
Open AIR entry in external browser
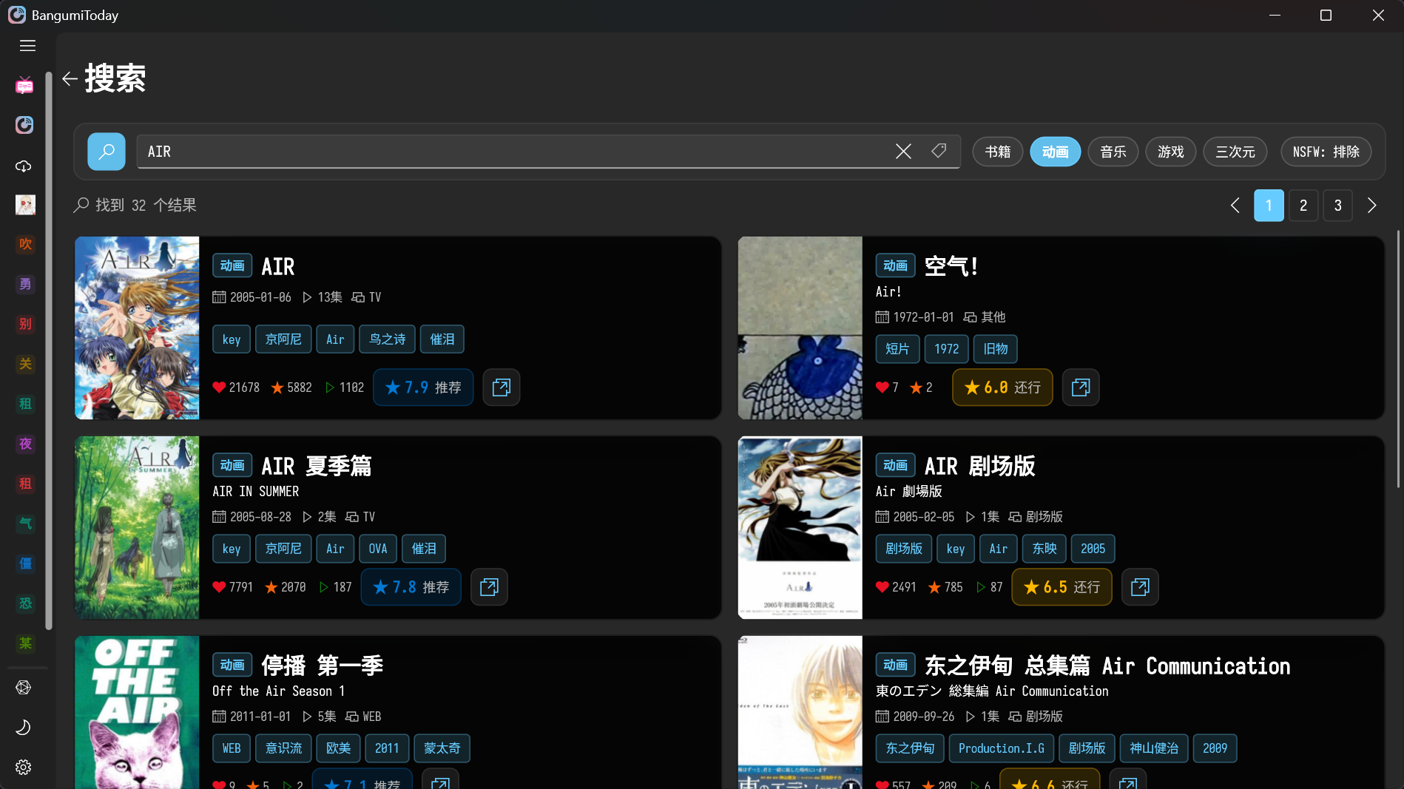(x=502, y=387)
